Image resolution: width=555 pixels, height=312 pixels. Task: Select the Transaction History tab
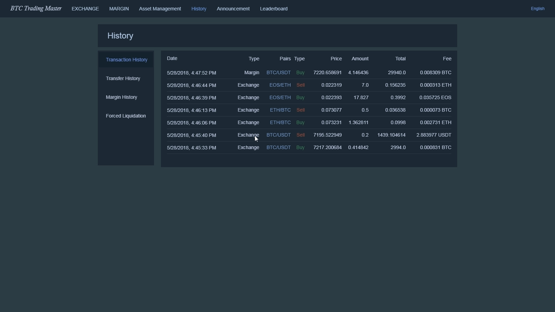[x=127, y=60]
